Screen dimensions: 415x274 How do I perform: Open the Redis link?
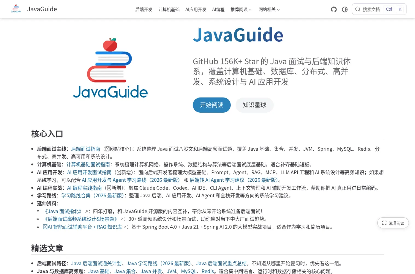coord(208,272)
